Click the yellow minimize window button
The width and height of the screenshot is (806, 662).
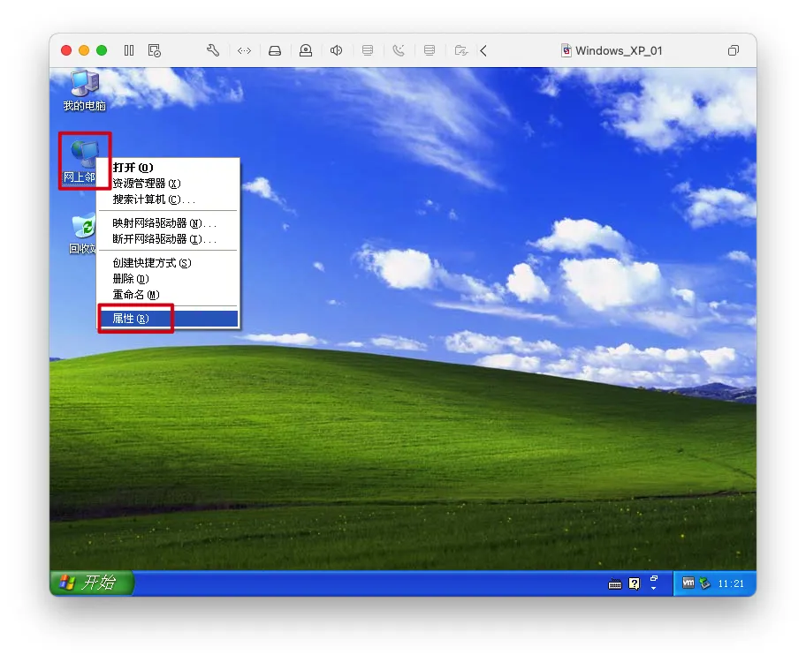tap(84, 50)
